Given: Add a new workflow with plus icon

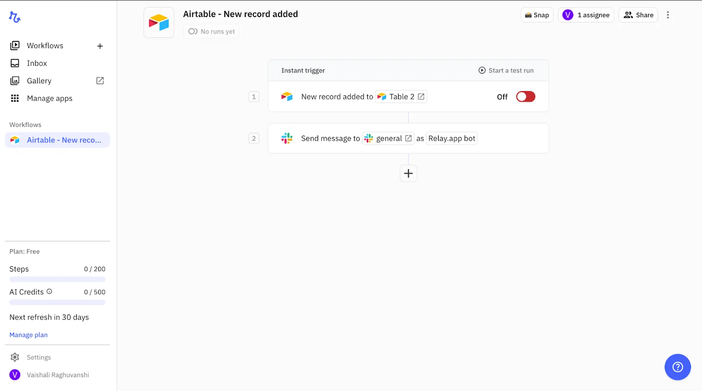Looking at the screenshot, I should (100, 46).
